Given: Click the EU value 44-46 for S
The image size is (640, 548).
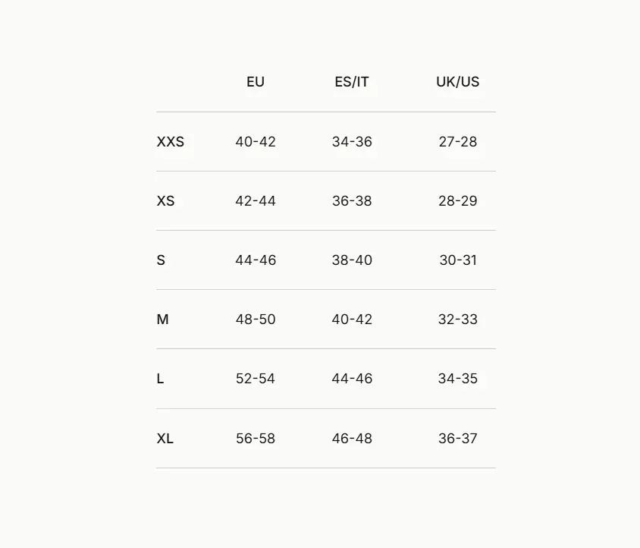Looking at the screenshot, I should (x=256, y=260).
